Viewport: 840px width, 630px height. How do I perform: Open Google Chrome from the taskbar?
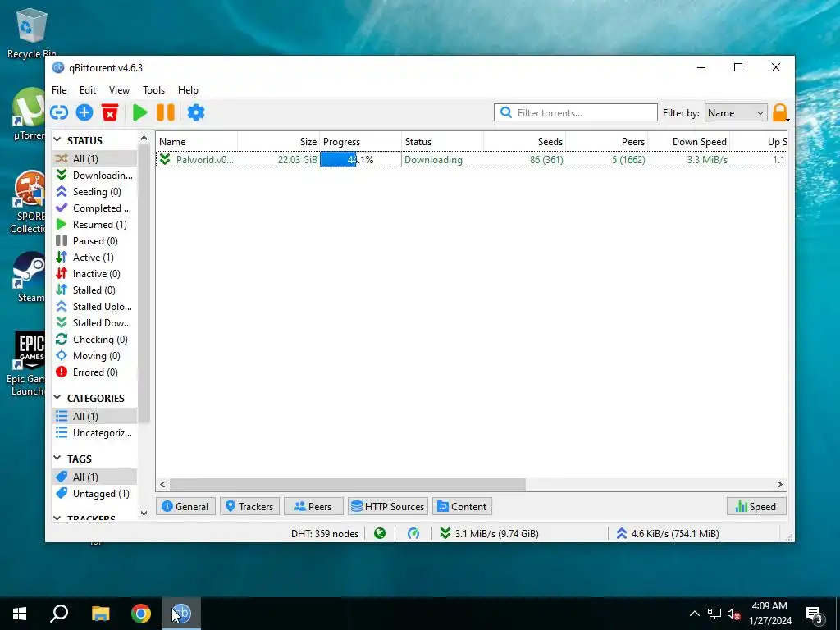click(x=141, y=614)
